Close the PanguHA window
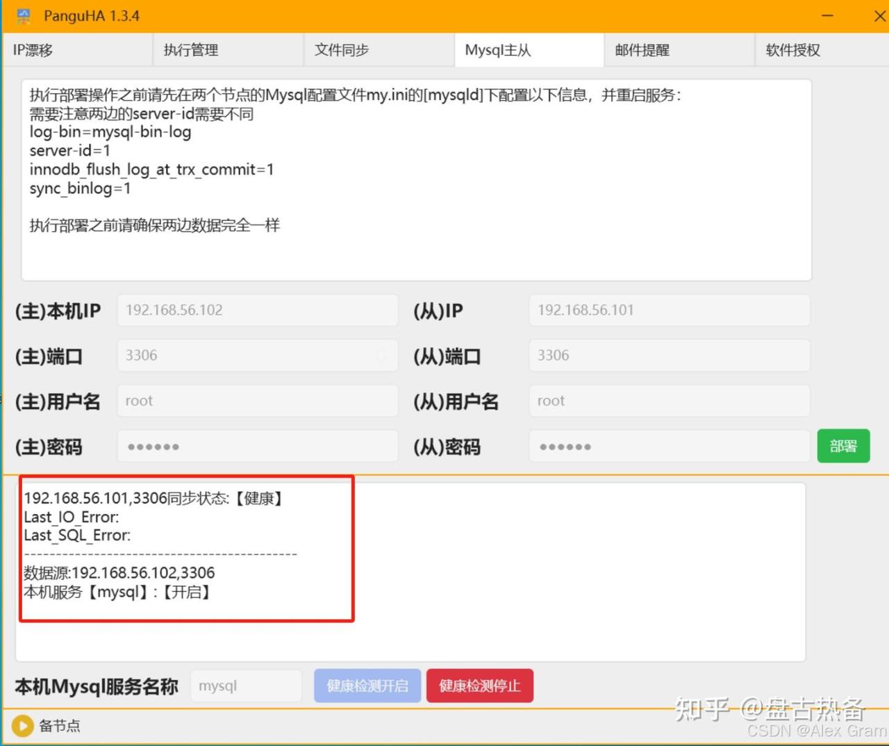Screen dimensions: 889x746 pos(879,16)
